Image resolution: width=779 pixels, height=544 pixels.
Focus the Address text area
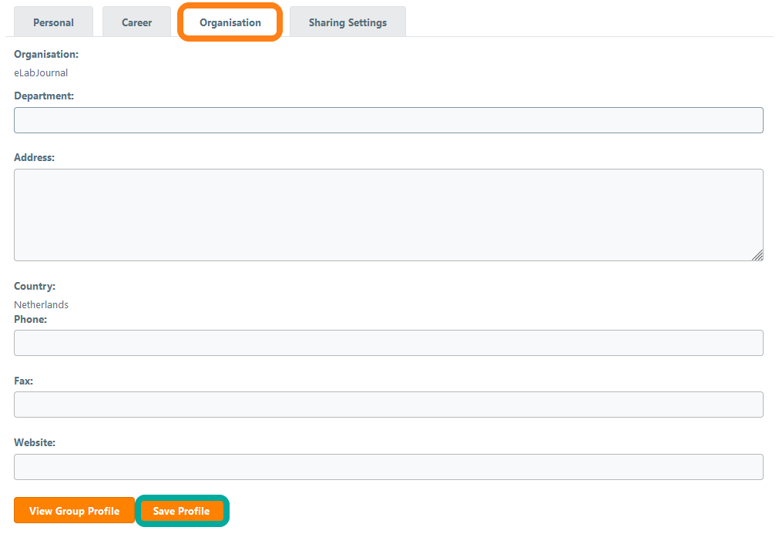pyautogui.click(x=388, y=215)
